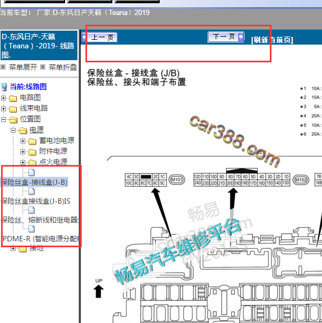Click the ★1 10A fuse legend entry

pyautogui.click(x=311, y=89)
